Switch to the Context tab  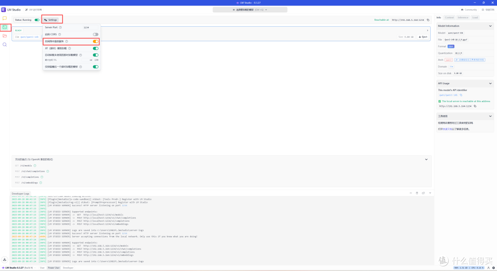click(449, 17)
